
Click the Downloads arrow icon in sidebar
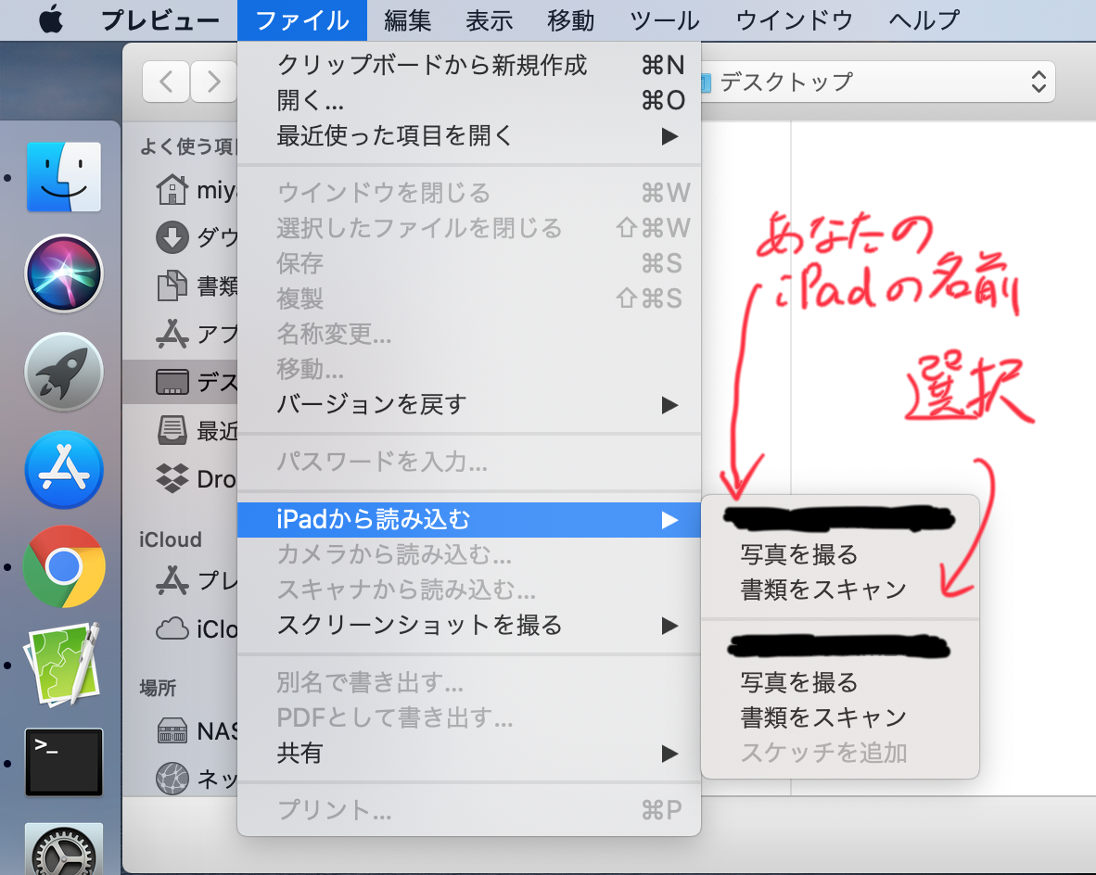point(172,237)
